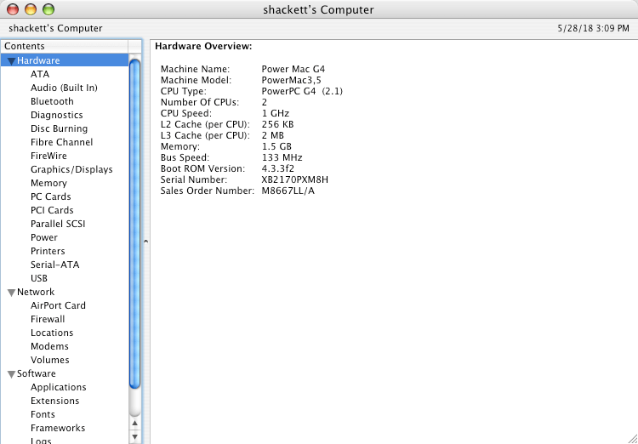The width and height of the screenshot is (638, 444).
Task: Open Graphics/Displays information
Action: (x=71, y=169)
